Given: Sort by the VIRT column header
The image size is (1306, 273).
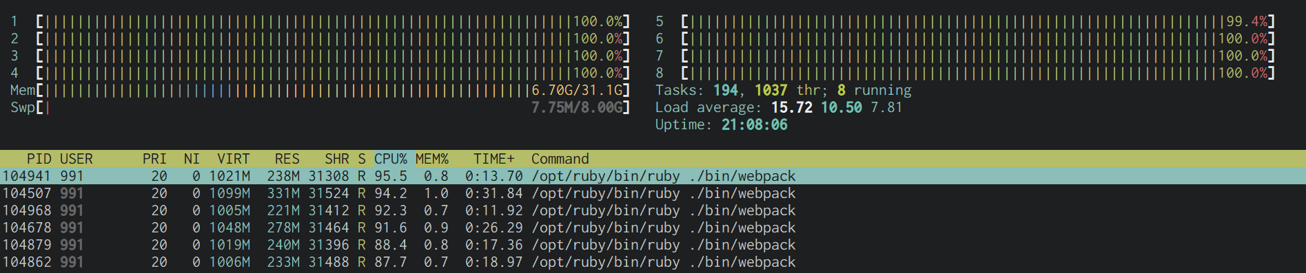Looking at the screenshot, I should pyautogui.click(x=234, y=159).
